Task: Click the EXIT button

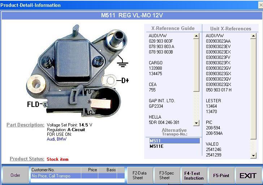Action: point(248,176)
